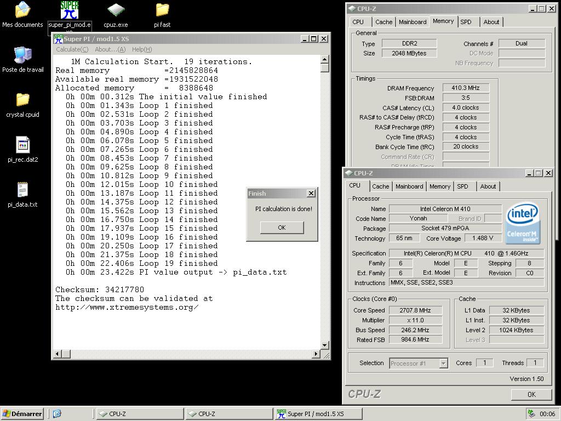
Task: Select the cpuz.exe desktop icon
Action: tap(116, 14)
